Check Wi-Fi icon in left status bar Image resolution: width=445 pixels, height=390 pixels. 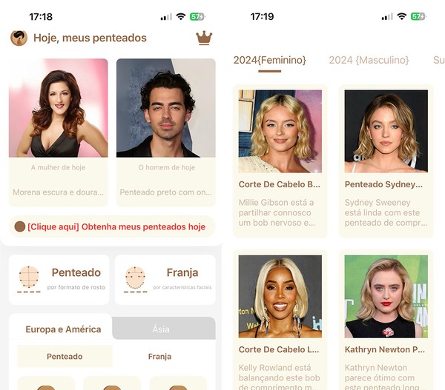[181, 16]
